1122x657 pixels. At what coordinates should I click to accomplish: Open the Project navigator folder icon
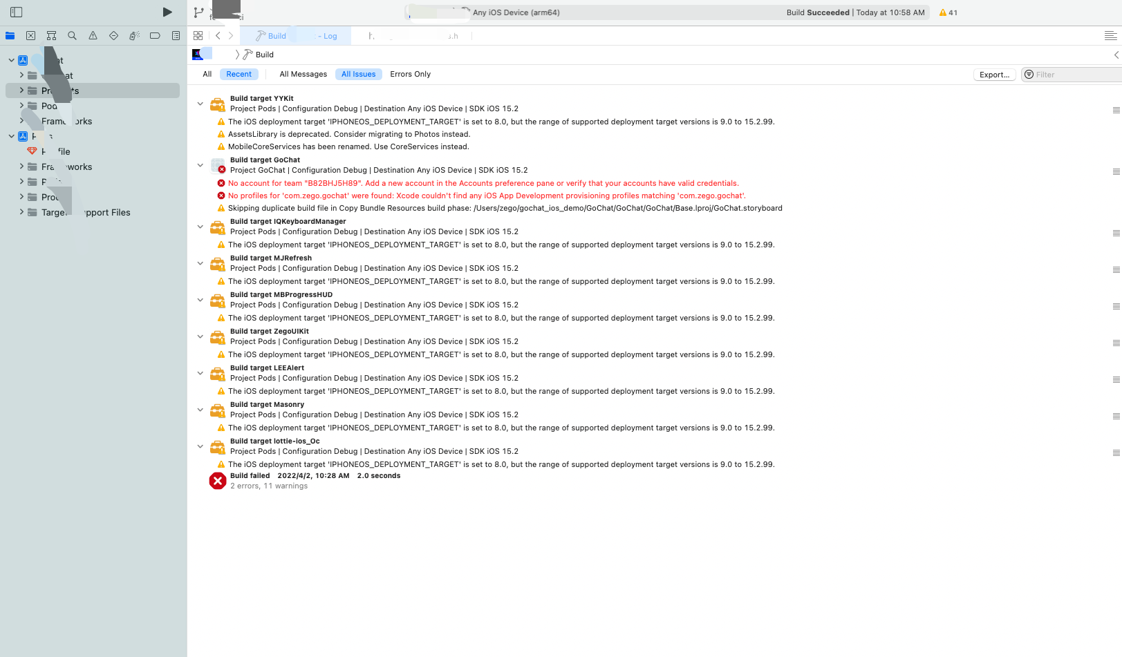10,35
